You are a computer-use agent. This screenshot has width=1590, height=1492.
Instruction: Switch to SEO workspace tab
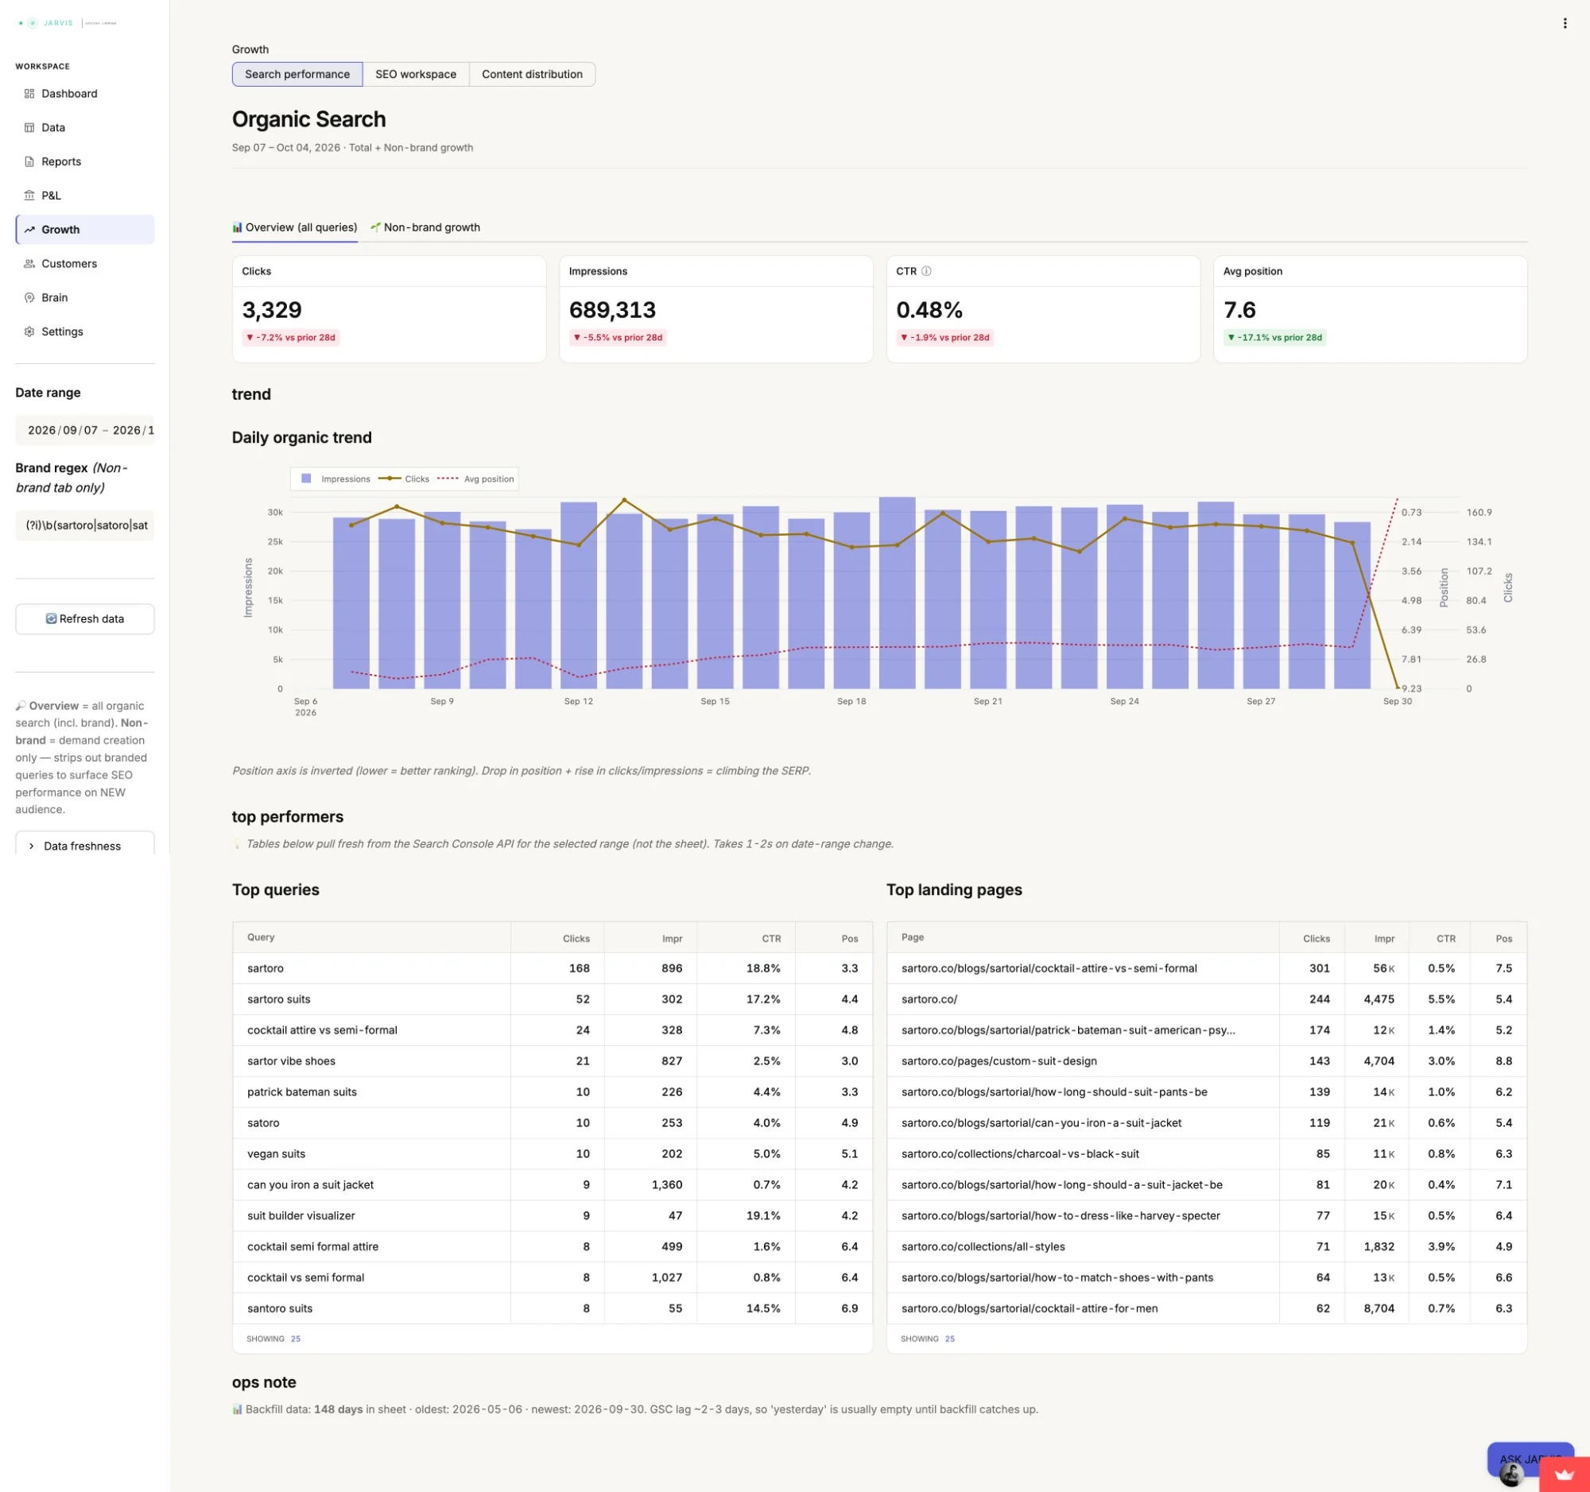click(416, 75)
